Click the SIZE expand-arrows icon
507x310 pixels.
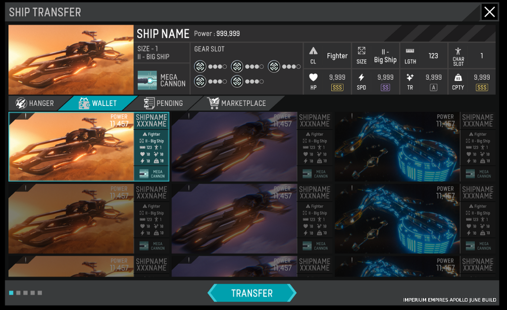[361, 51]
